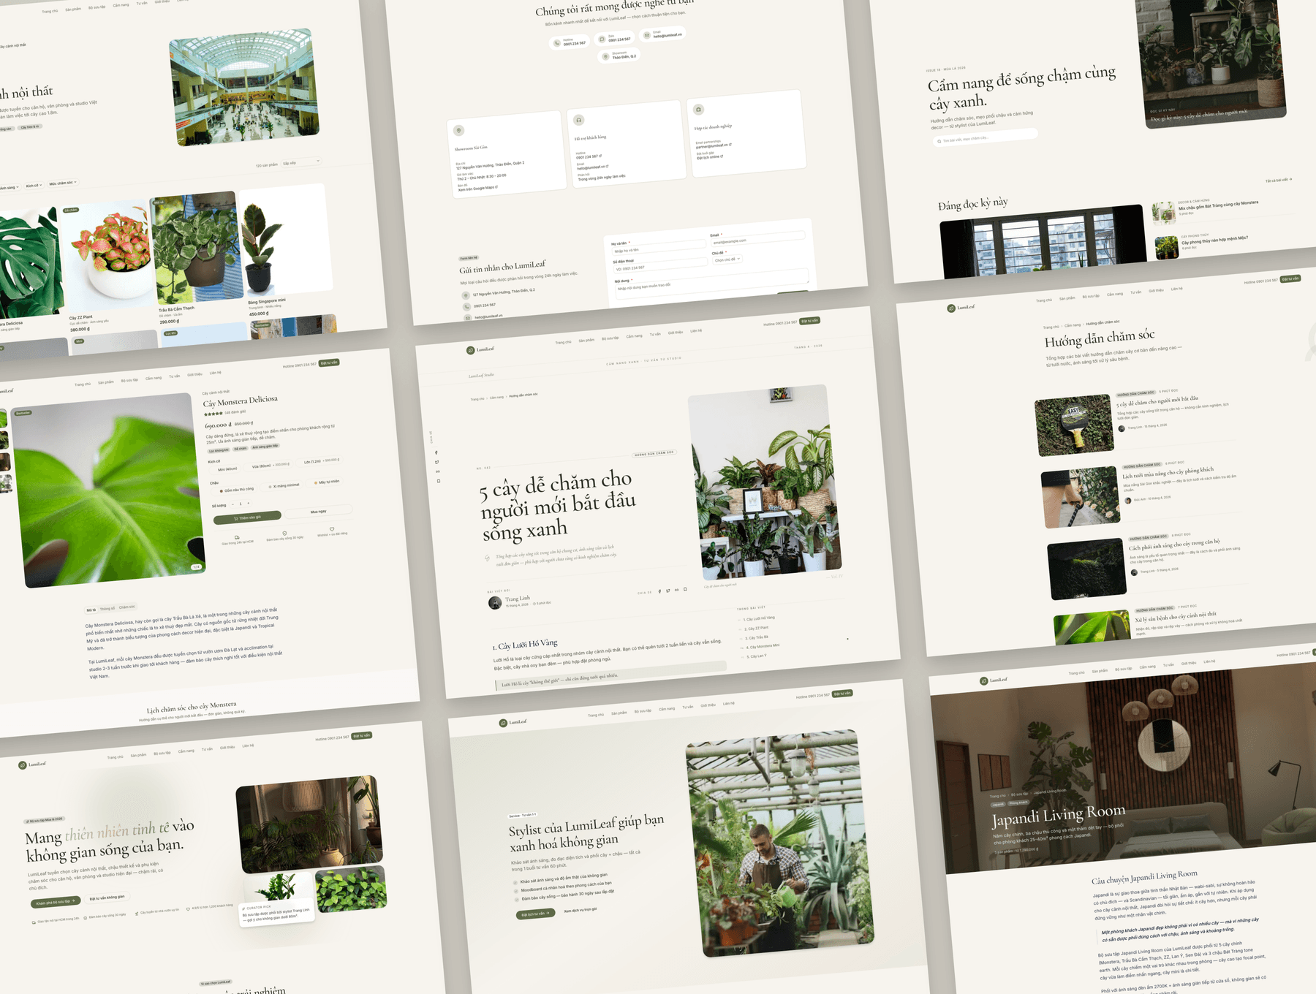Select the Lớn (1.2m) size option
This screenshot has height=994, width=1316.
coord(321,460)
